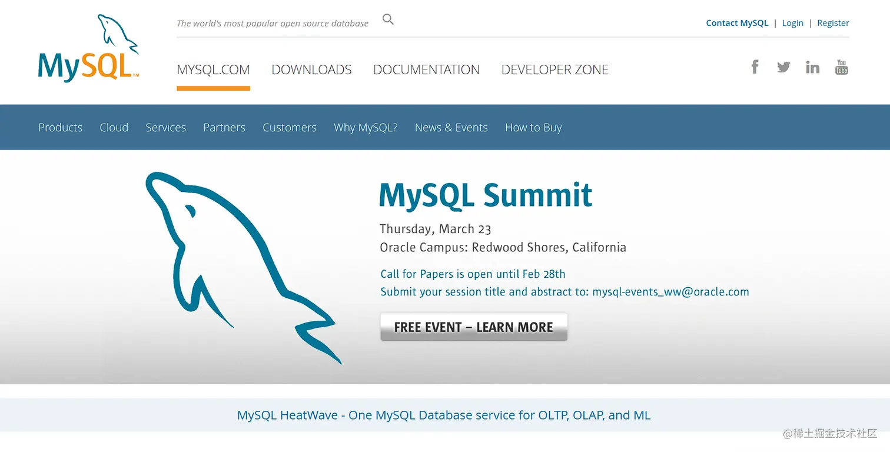Open the Cloud menu item
890x452 pixels.
pos(114,127)
